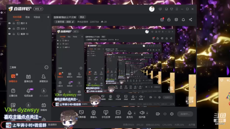Edit the 王者荣耀 game category tag
Image resolution: width=230 pixels, height=129 pixels.
pos(64,22)
